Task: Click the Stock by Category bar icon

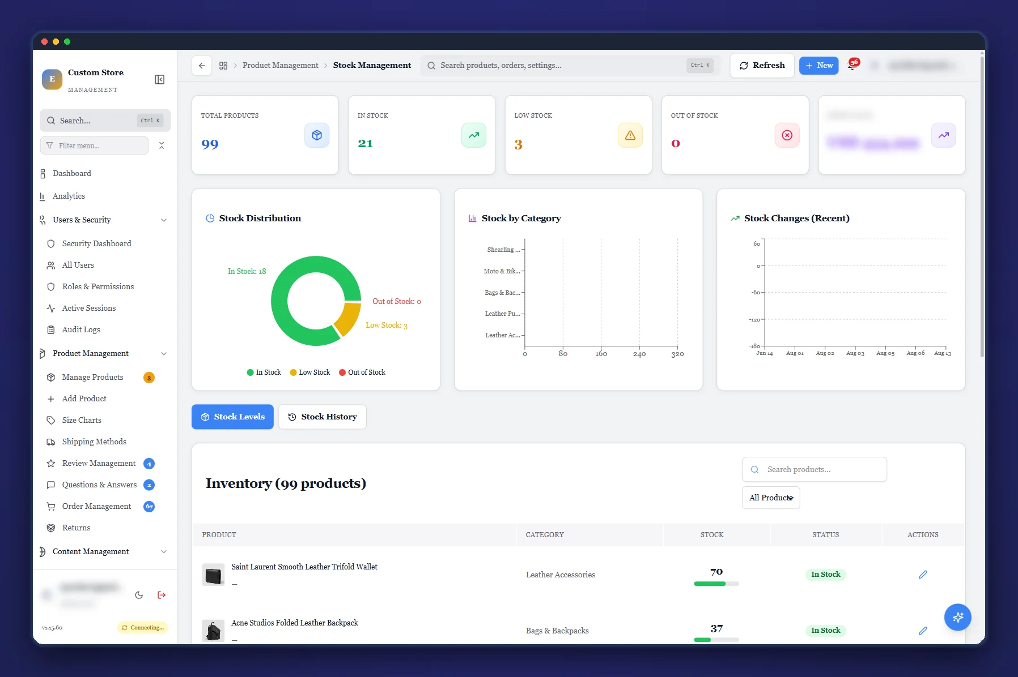Action: 472,218
